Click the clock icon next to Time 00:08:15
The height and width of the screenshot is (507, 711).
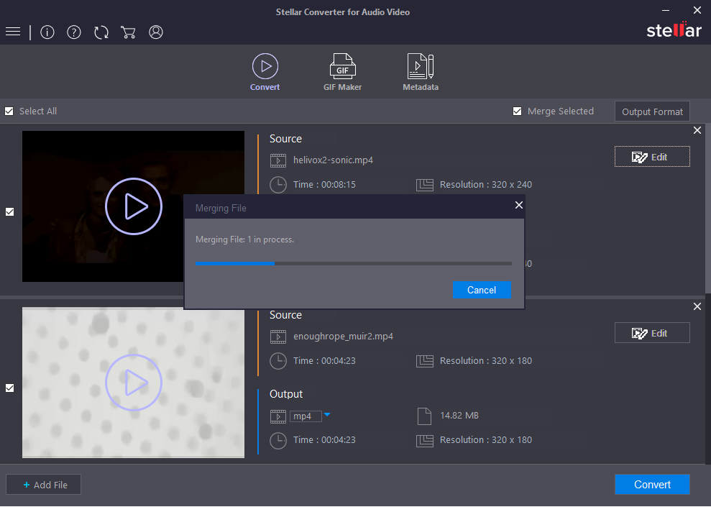coord(278,185)
